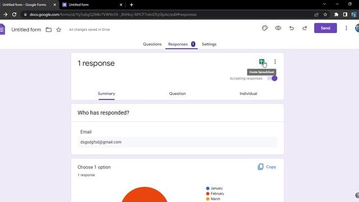The height and width of the screenshot is (202, 359).
Task: Bookmark this page with star icon
Action: click(325, 15)
